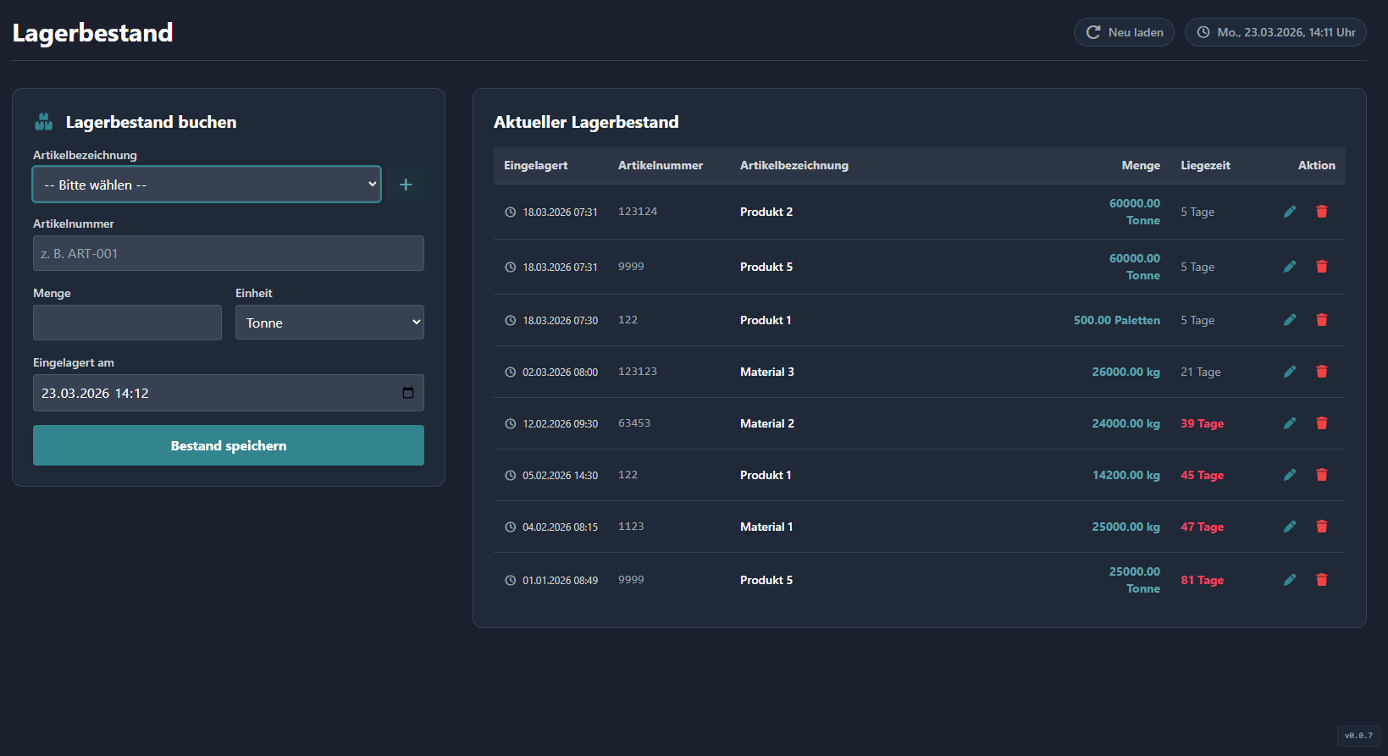Expand the Einheit unit selector
The height and width of the screenshot is (756, 1388).
(x=329, y=323)
